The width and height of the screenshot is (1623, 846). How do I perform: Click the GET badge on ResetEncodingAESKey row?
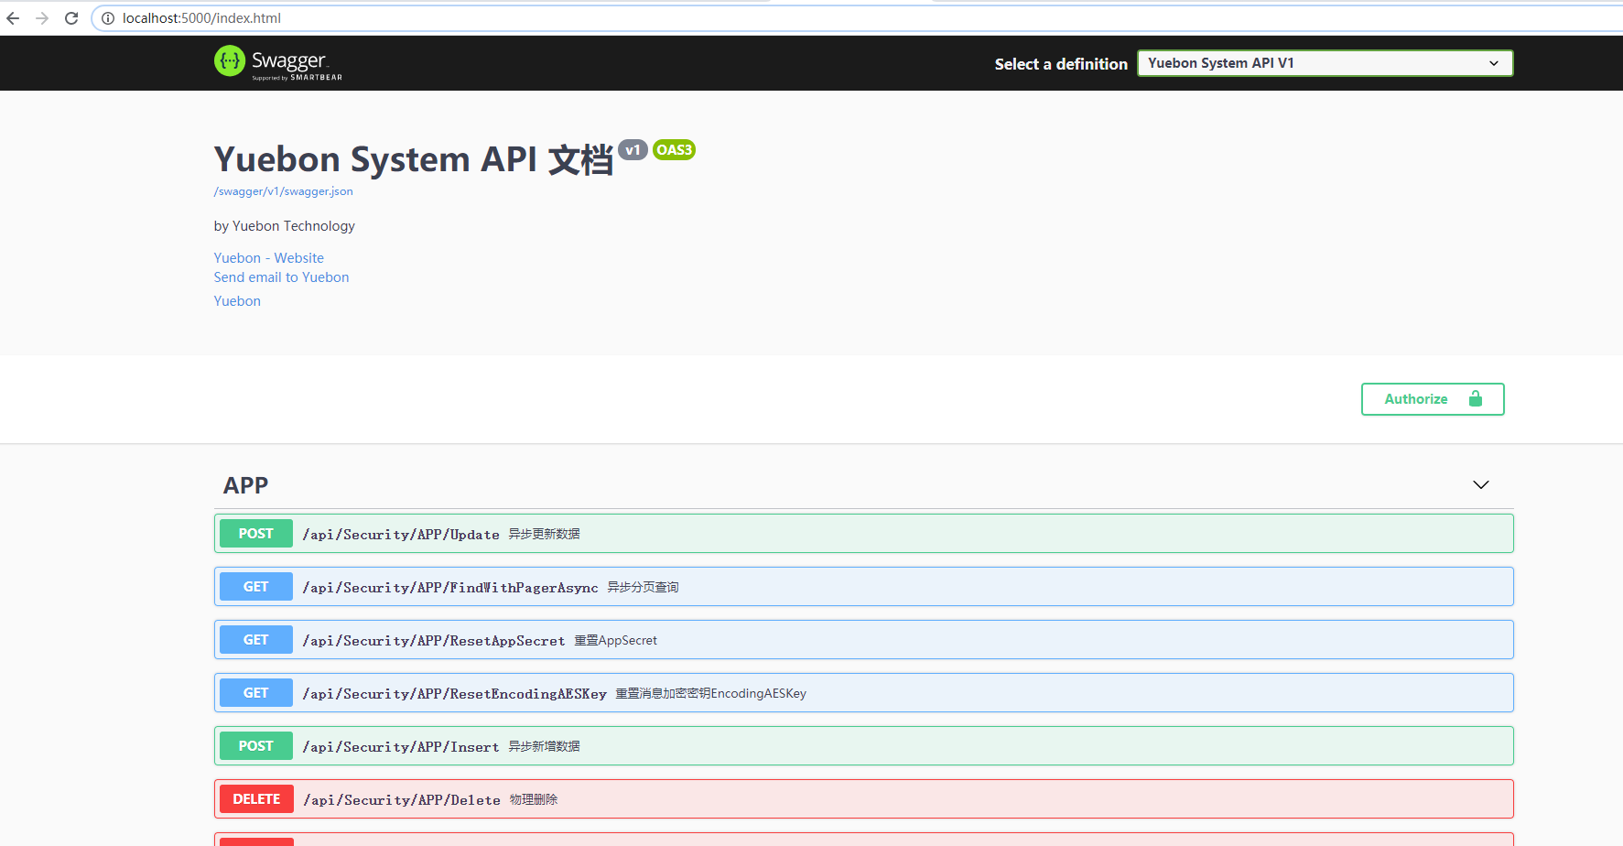click(x=256, y=693)
